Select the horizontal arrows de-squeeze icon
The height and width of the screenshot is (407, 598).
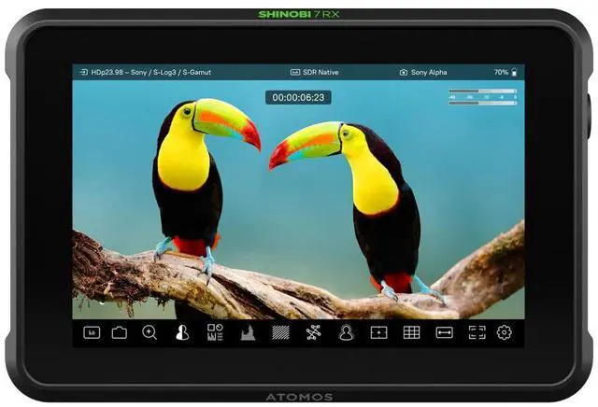point(445,332)
